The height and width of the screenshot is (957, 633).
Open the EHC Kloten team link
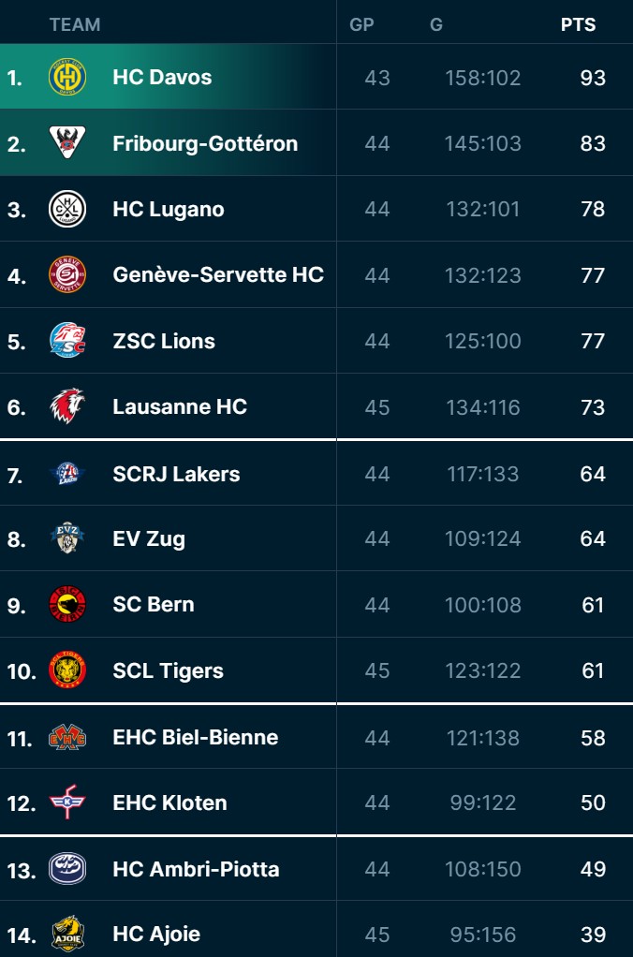click(x=169, y=802)
